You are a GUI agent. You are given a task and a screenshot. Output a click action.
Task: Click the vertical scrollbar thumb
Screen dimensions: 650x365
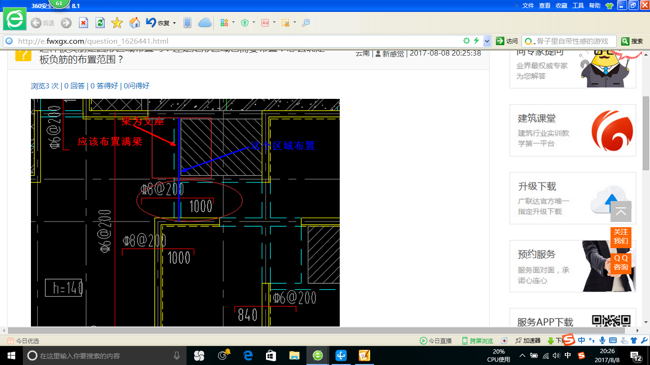pyautogui.click(x=646, y=133)
